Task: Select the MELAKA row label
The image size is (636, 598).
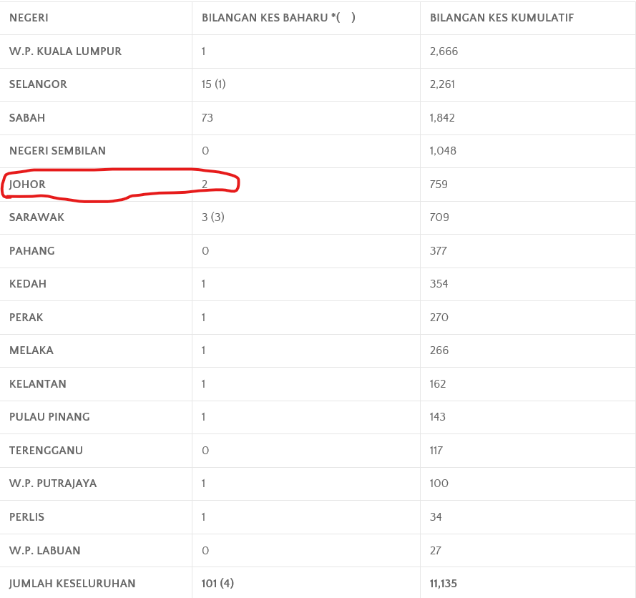Action: point(31,351)
